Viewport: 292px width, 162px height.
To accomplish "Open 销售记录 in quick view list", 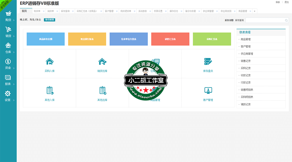I will (246, 61).
